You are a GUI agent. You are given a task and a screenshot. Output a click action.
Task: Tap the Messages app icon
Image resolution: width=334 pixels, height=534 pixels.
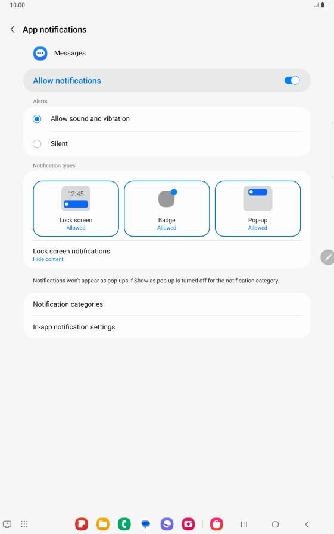tap(40, 53)
